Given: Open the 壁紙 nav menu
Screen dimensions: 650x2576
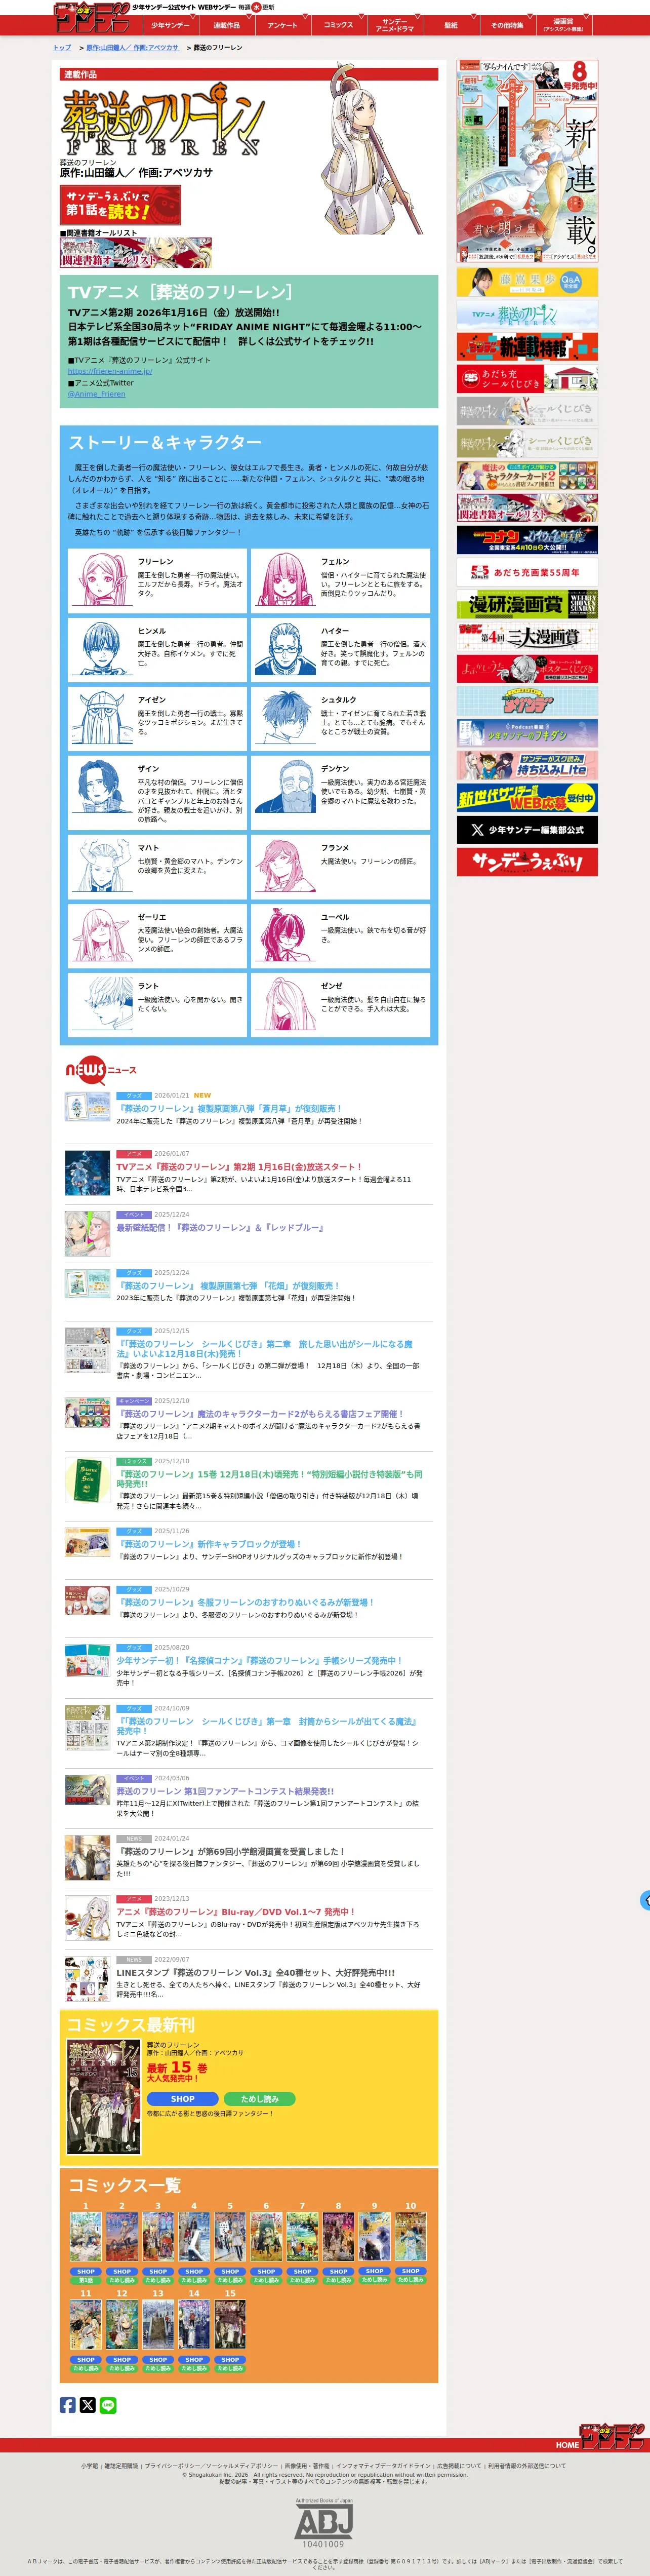Looking at the screenshot, I should 450,25.
